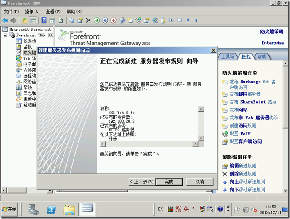Click the blue help question mark toolbar icon
290x219 pixels.
tap(44, 20)
